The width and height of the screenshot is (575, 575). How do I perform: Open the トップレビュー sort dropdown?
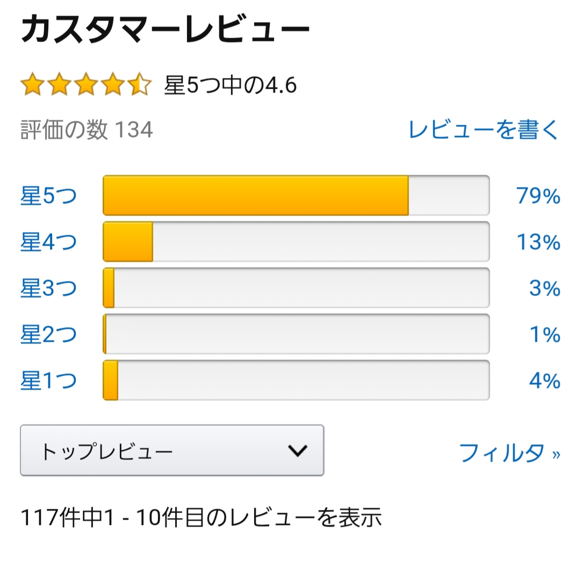(x=172, y=450)
